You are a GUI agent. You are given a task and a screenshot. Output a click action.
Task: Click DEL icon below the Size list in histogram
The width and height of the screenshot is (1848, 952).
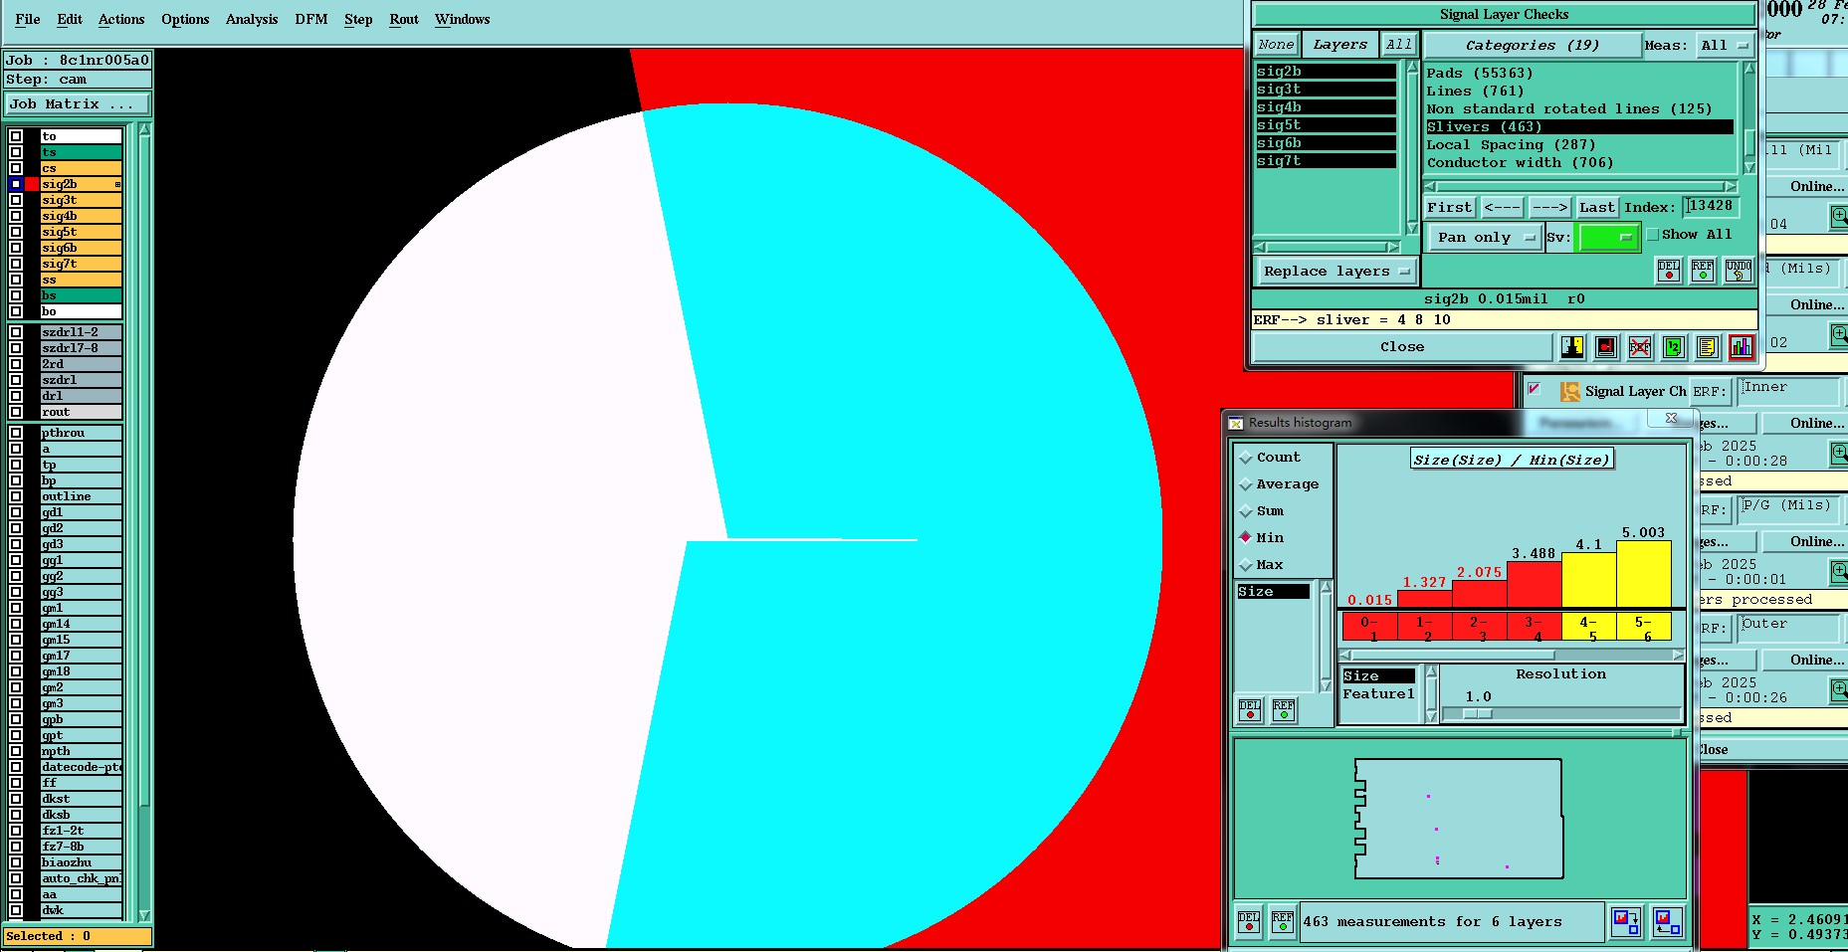pyautogui.click(x=1250, y=709)
